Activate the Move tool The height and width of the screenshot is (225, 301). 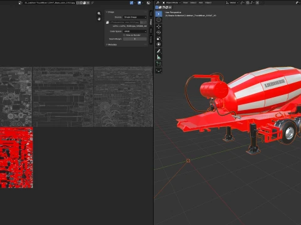(x=159, y=26)
